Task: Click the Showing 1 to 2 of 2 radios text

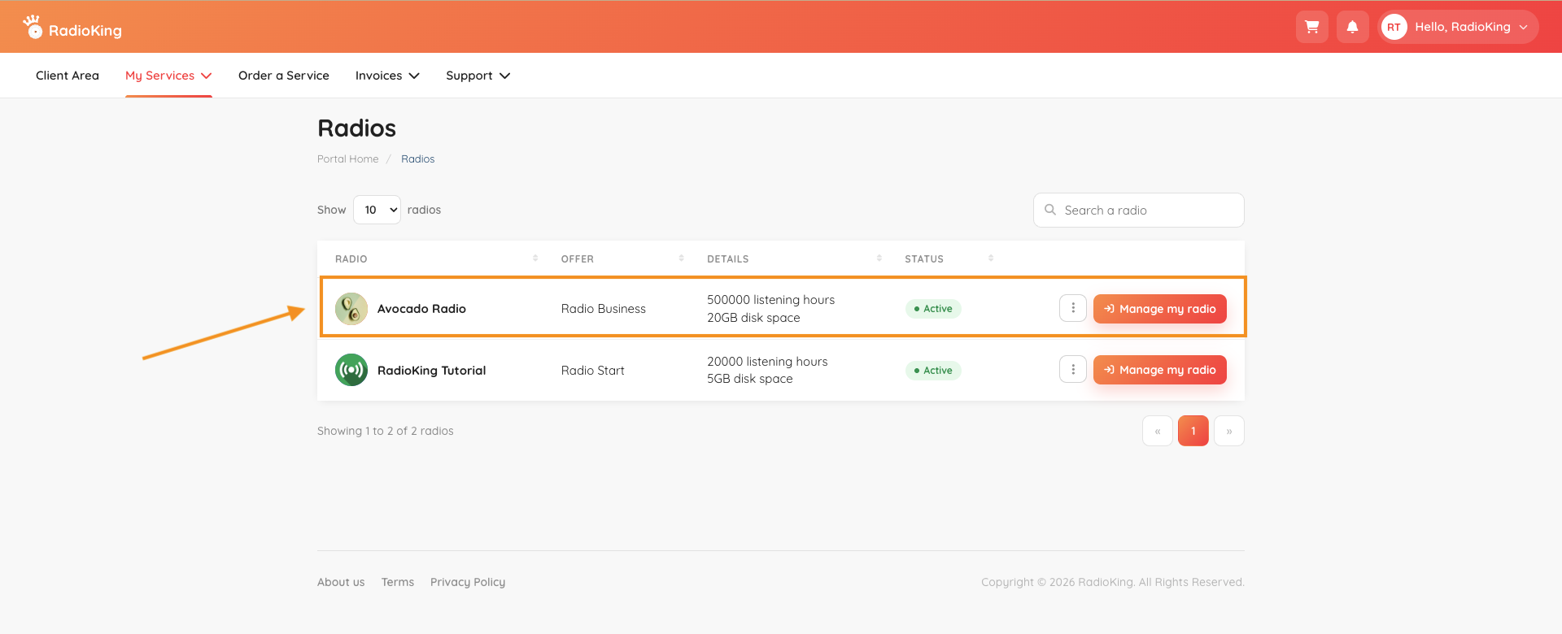Action: coord(386,431)
